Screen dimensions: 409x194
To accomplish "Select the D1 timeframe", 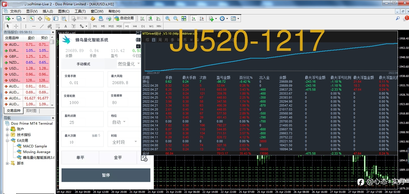I will [x=143, y=26].
